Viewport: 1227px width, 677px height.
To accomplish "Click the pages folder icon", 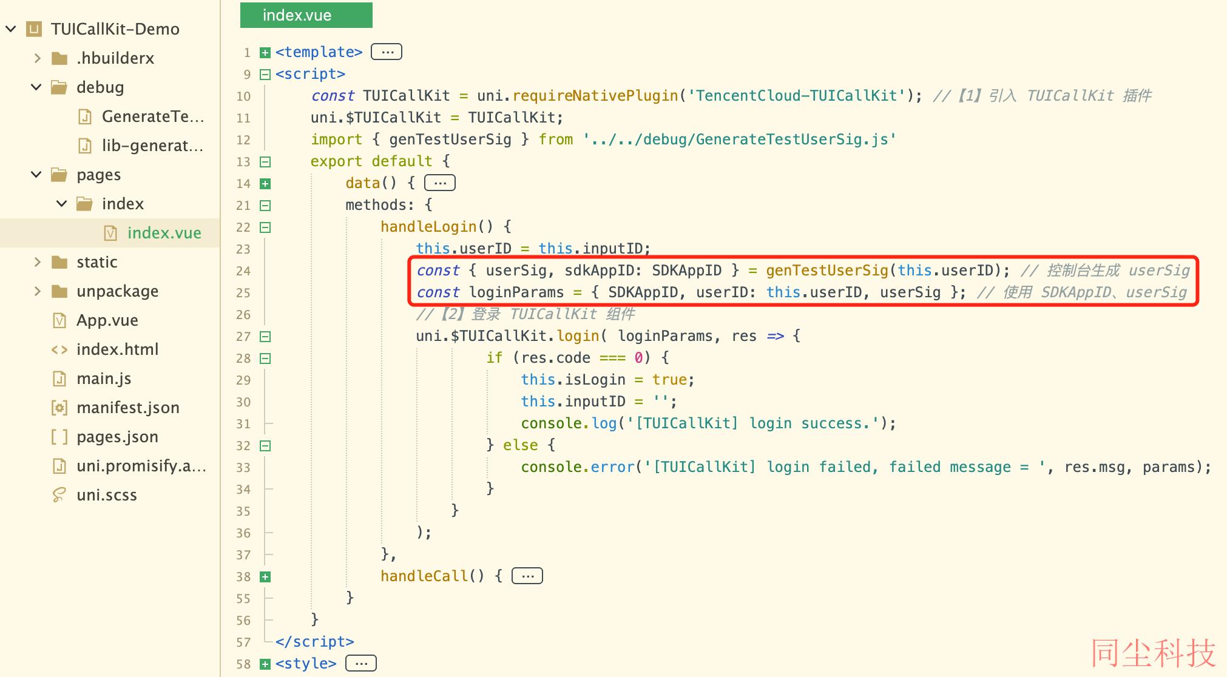I will [x=59, y=175].
